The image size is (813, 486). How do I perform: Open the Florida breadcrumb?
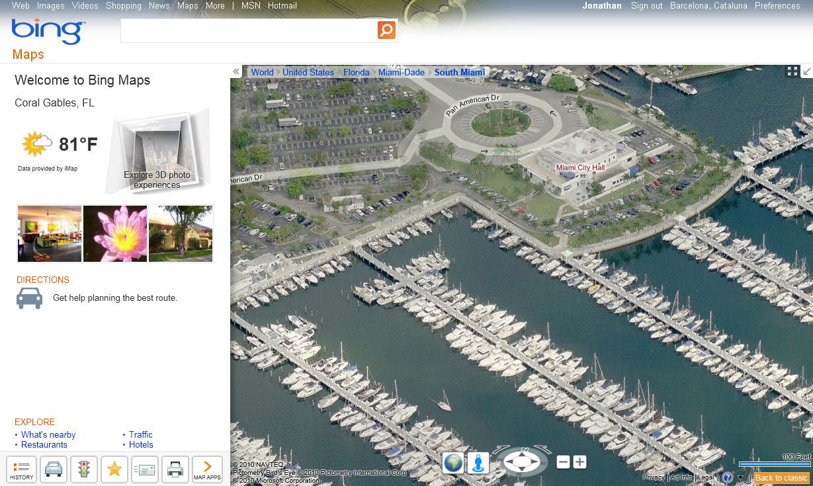357,72
